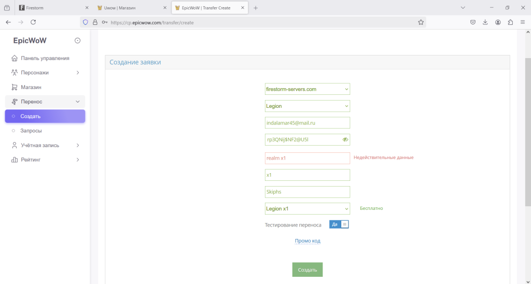Click the green Создать button
Image resolution: width=531 pixels, height=284 pixels.
[308, 270]
